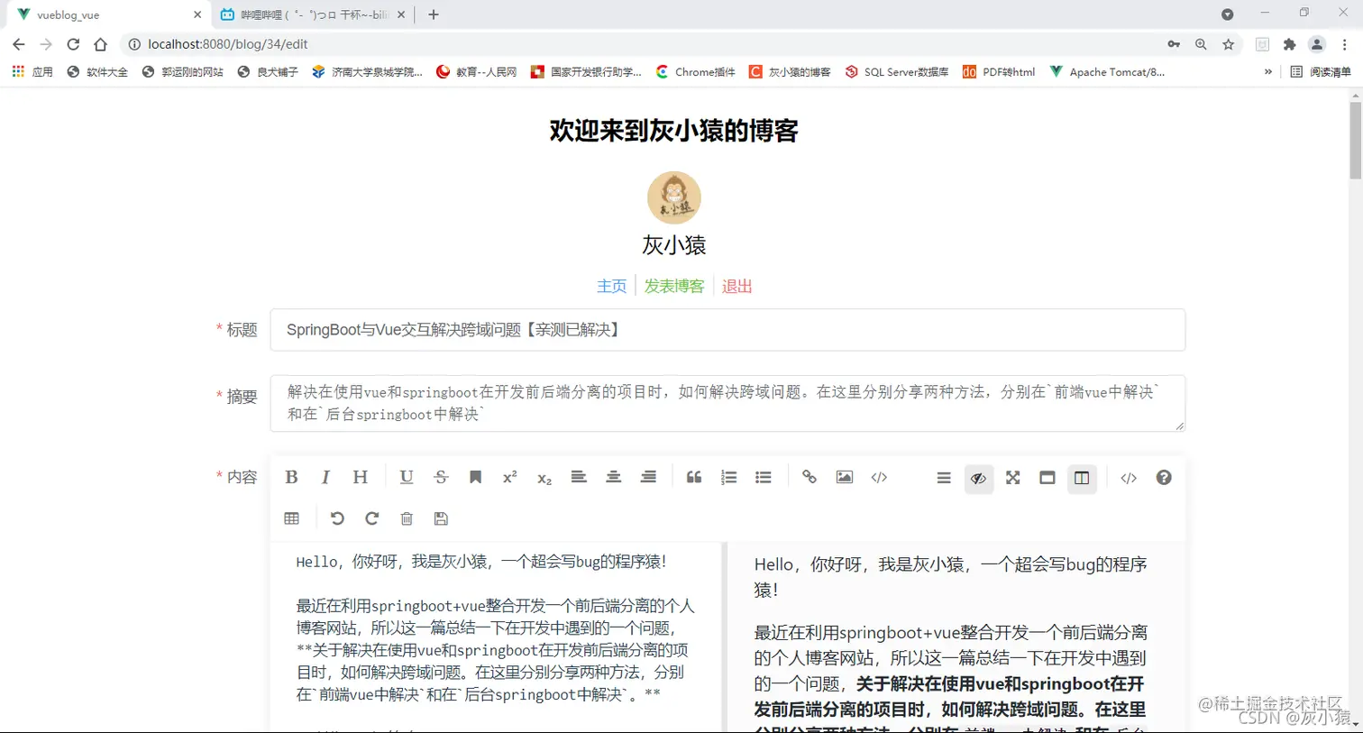The width and height of the screenshot is (1363, 733).
Task: Insert a code block
Action: tap(879, 477)
